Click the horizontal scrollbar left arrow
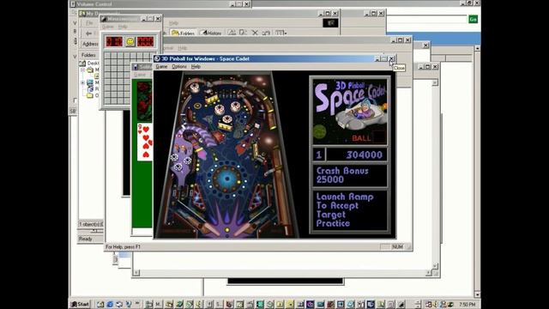Viewport: 549px width, 309px height. coord(136,273)
